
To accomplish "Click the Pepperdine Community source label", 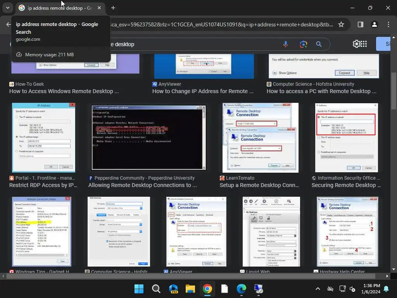I will click(x=144, y=178).
